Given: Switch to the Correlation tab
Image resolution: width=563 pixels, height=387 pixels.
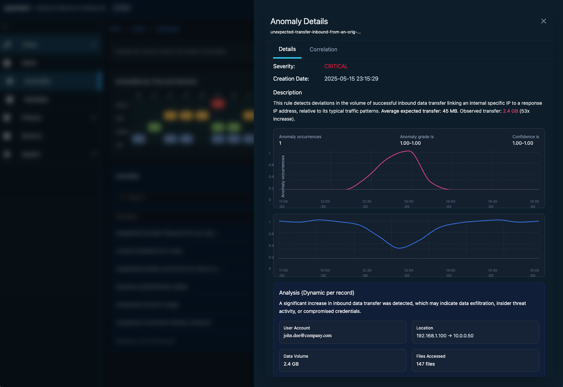Looking at the screenshot, I should 323,49.
